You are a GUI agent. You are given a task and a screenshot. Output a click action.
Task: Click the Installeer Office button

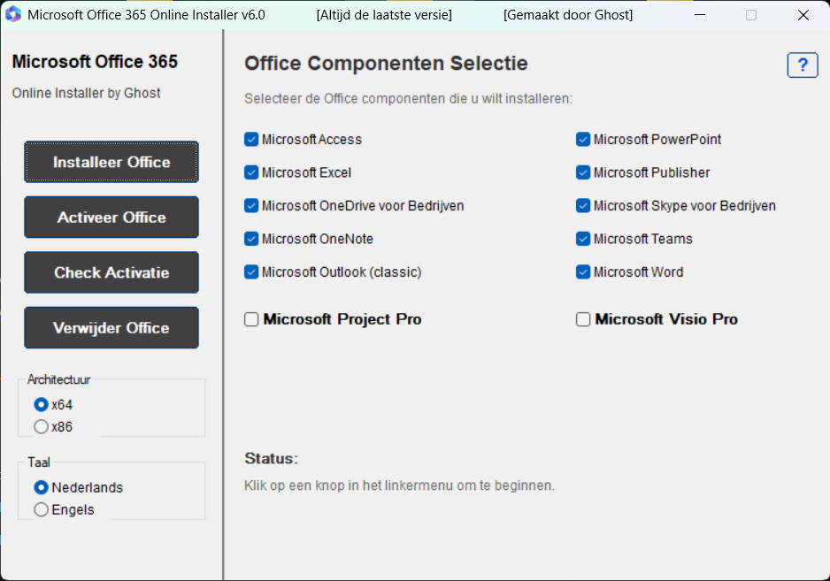[x=111, y=162]
